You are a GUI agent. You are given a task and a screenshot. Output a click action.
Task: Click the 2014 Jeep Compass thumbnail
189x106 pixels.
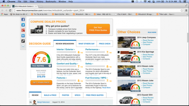coord(127,42)
